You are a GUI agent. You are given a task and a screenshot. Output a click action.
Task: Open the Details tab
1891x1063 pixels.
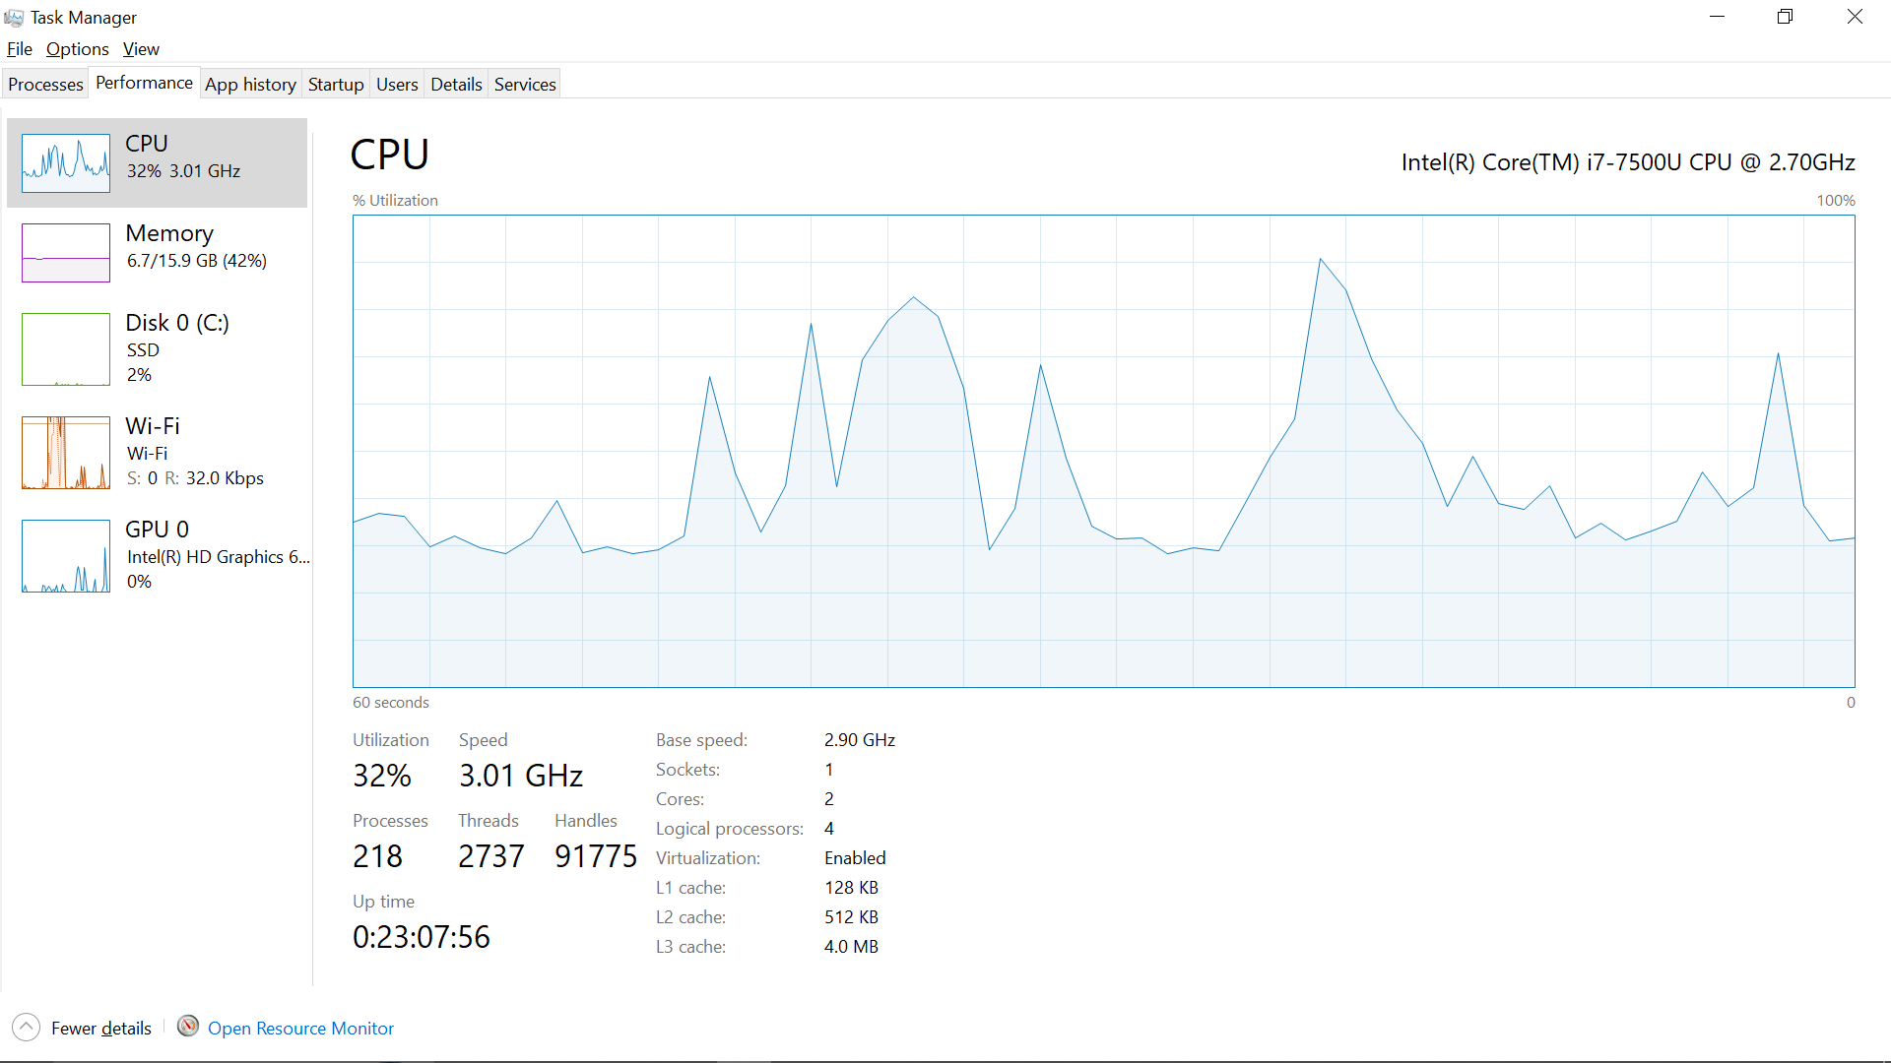[x=456, y=85]
